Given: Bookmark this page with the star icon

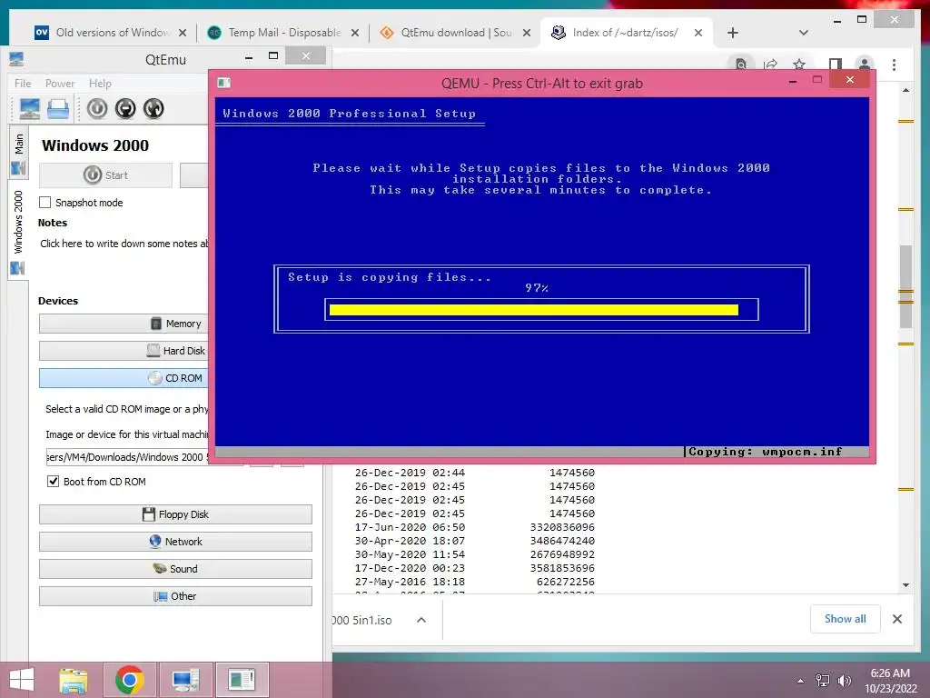Looking at the screenshot, I should pos(799,65).
